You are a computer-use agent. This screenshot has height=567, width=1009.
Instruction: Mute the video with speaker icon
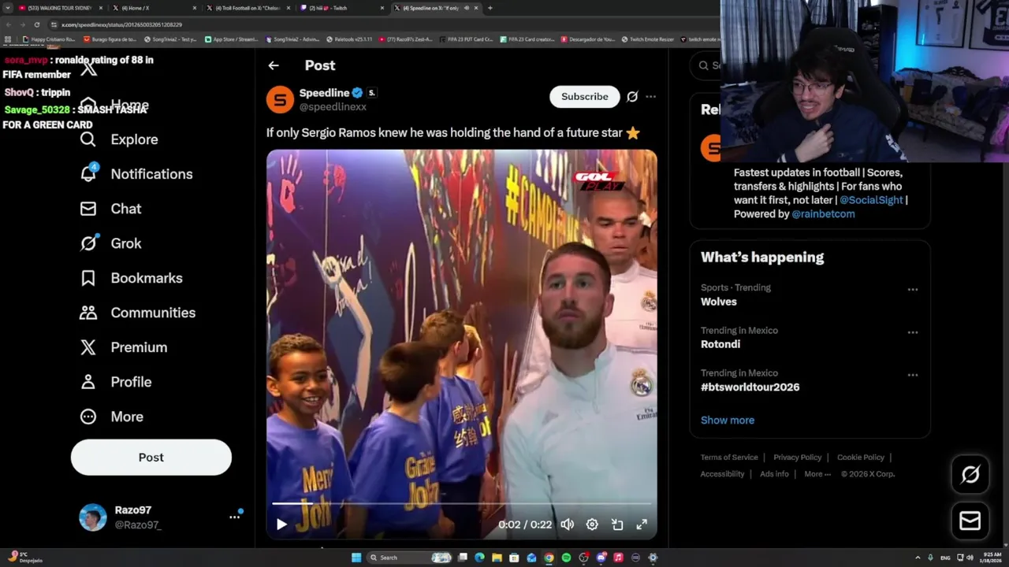pos(567,524)
